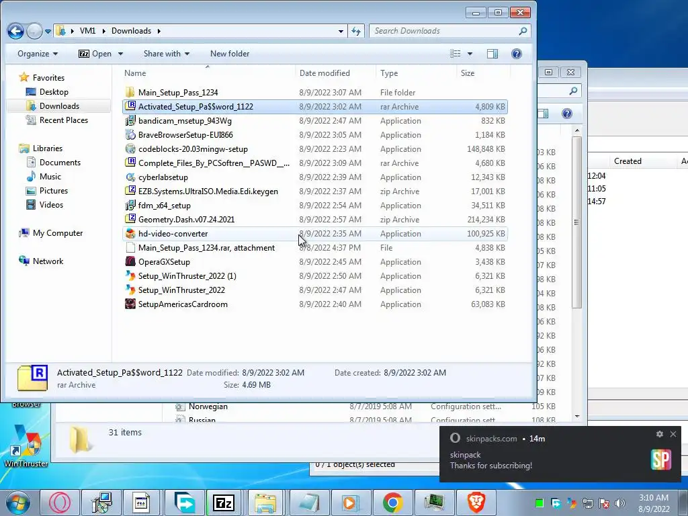Select Favorites in the navigation pane
688x516 pixels.
pos(48,78)
